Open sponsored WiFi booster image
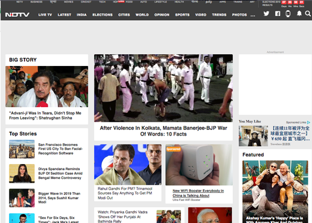Image resolution: width=312 pixels, height=223 pixels. point(199,165)
